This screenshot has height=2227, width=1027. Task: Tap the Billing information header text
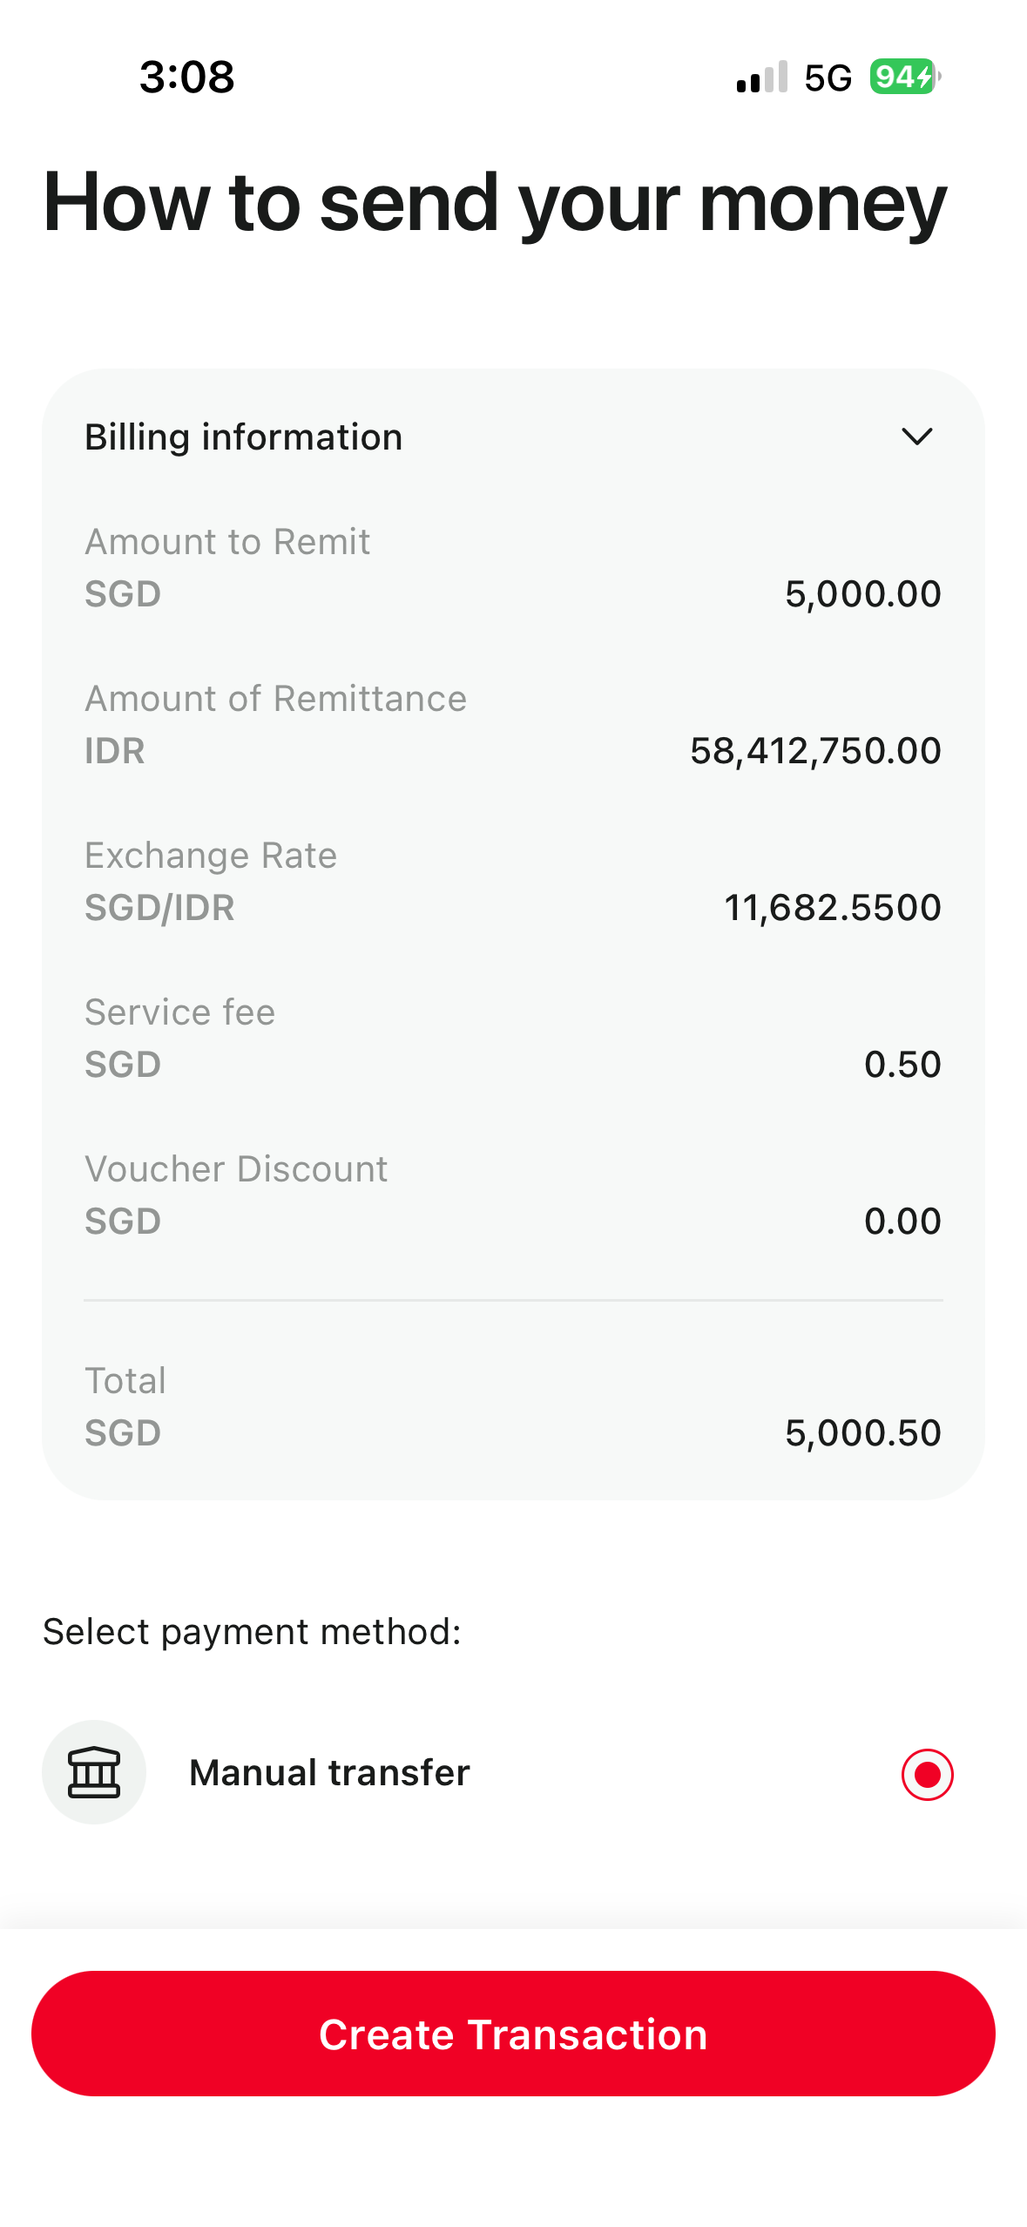(244, 437)
